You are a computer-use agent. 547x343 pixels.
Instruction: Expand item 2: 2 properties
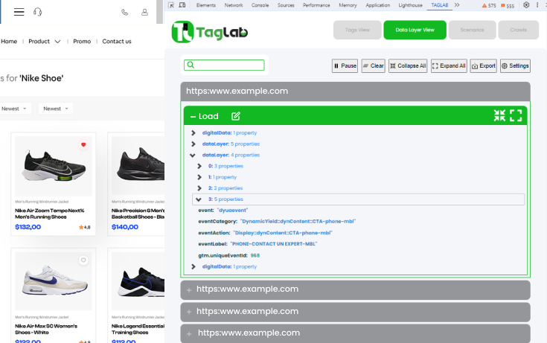(x=199, y=188)
